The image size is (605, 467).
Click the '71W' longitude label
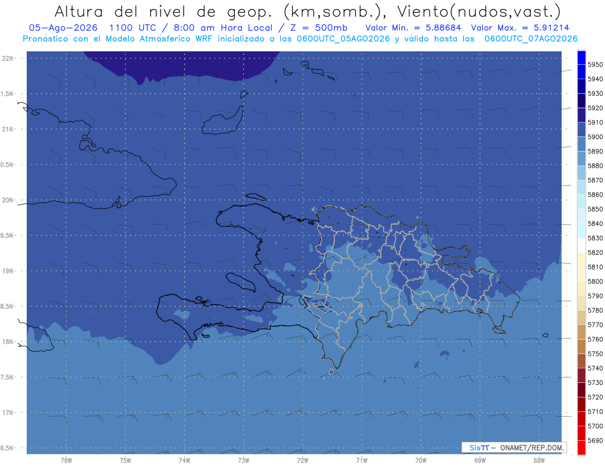pos(361,460)
